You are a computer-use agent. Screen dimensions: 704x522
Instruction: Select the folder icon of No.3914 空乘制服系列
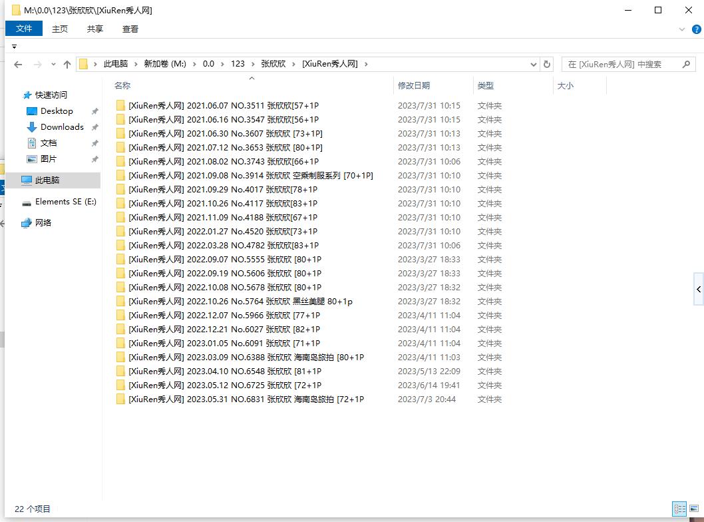point(120,175)
